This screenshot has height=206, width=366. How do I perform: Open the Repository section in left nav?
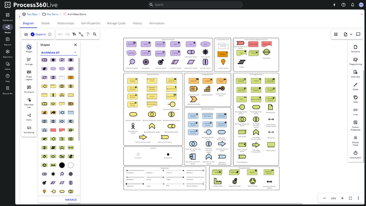pyautogui.click(x=8, y=53)
